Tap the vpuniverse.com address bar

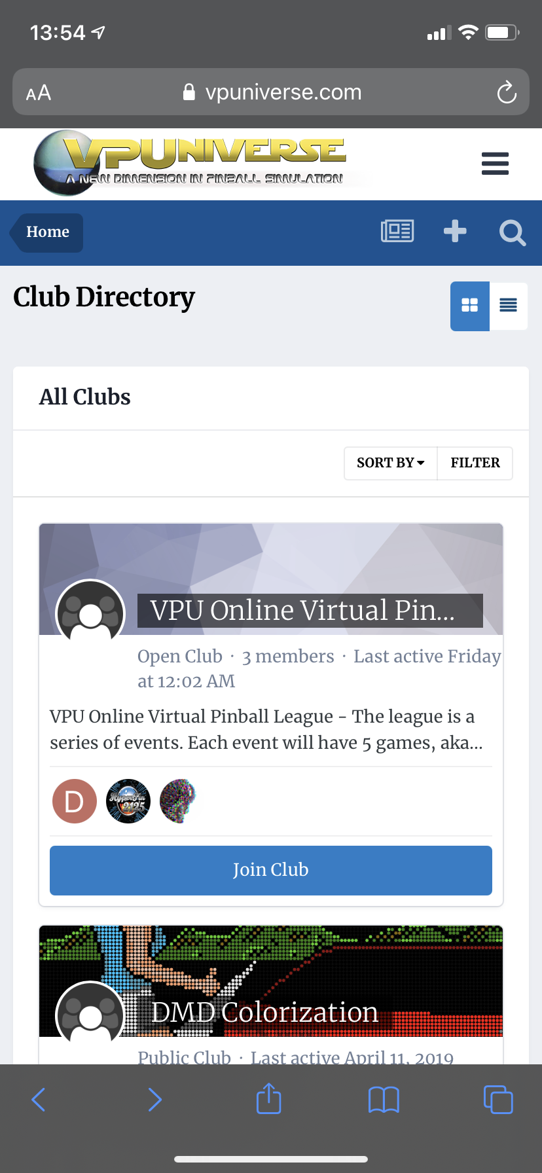tap(271, 92)
